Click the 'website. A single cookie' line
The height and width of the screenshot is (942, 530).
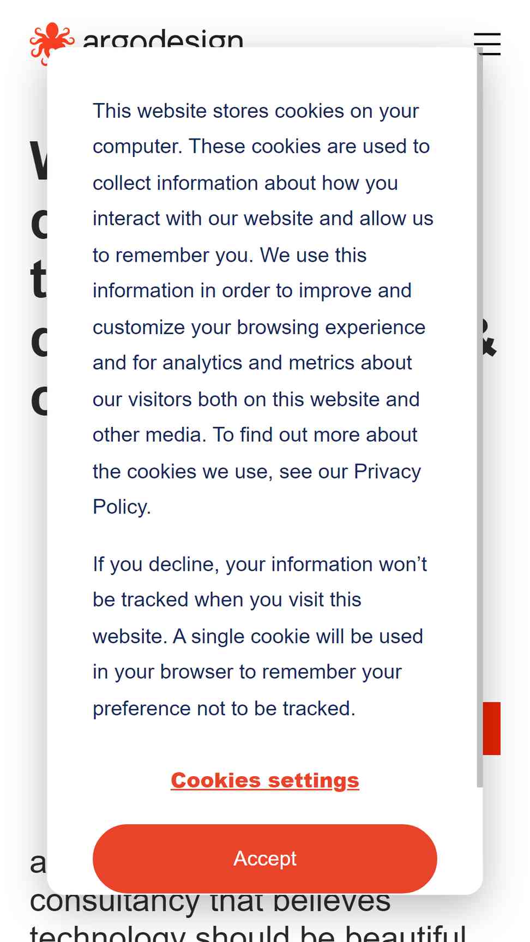coord(258,636)
